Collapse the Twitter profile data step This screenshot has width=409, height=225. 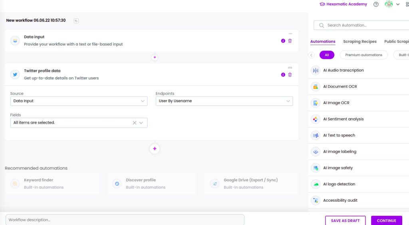290,68
